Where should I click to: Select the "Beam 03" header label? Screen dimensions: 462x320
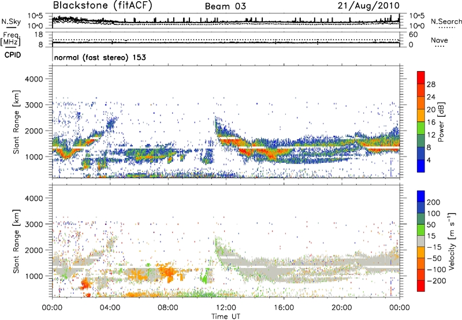pos(225,6)
